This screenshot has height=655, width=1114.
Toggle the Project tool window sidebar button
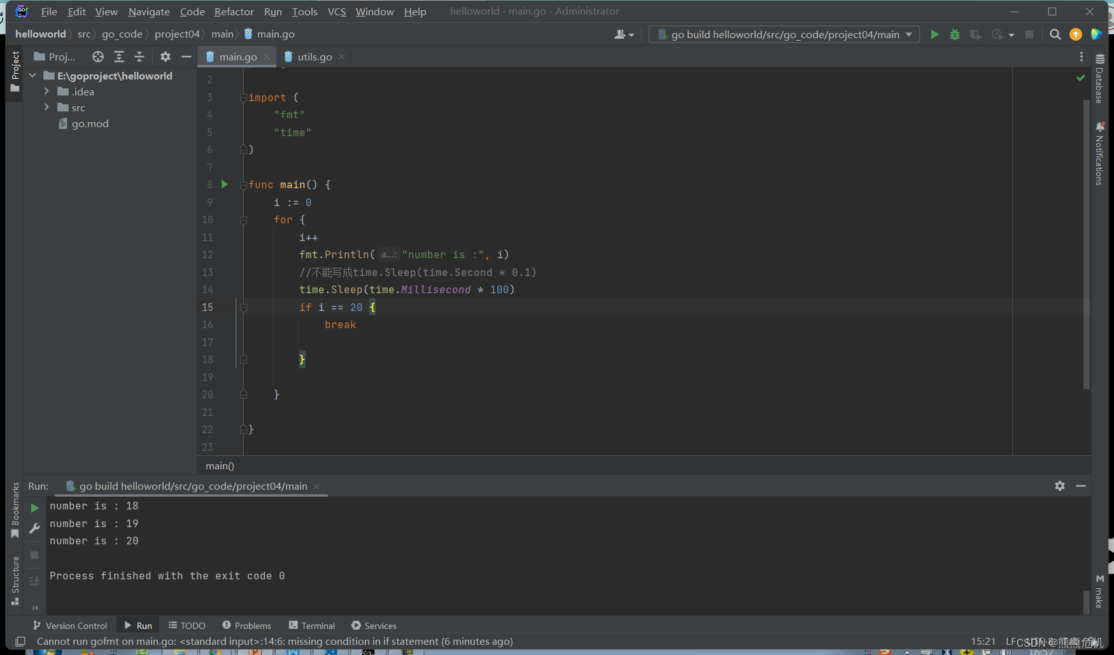tap(15, 71)
